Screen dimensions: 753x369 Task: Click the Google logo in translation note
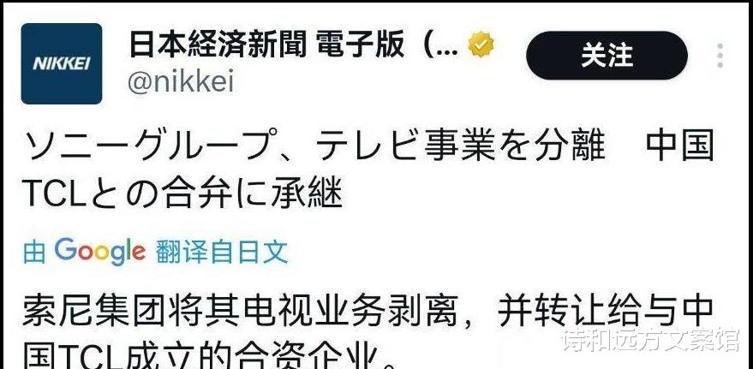pos(100,252)
